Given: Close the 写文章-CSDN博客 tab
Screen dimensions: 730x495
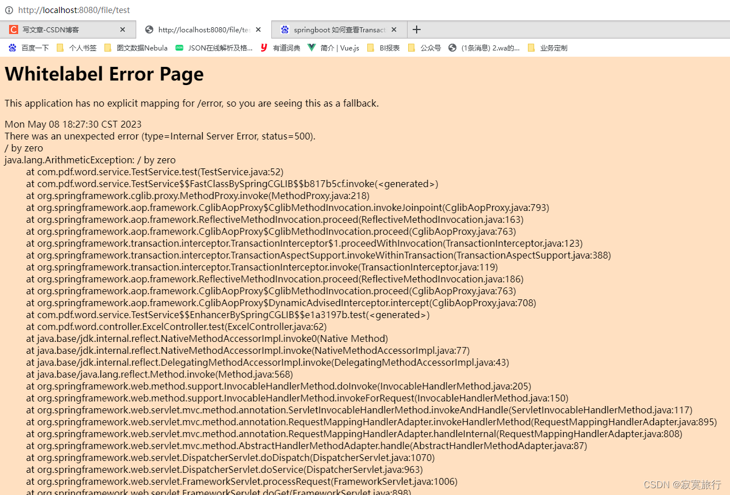Looking at the screenshot, I should [x=123, y=29].
